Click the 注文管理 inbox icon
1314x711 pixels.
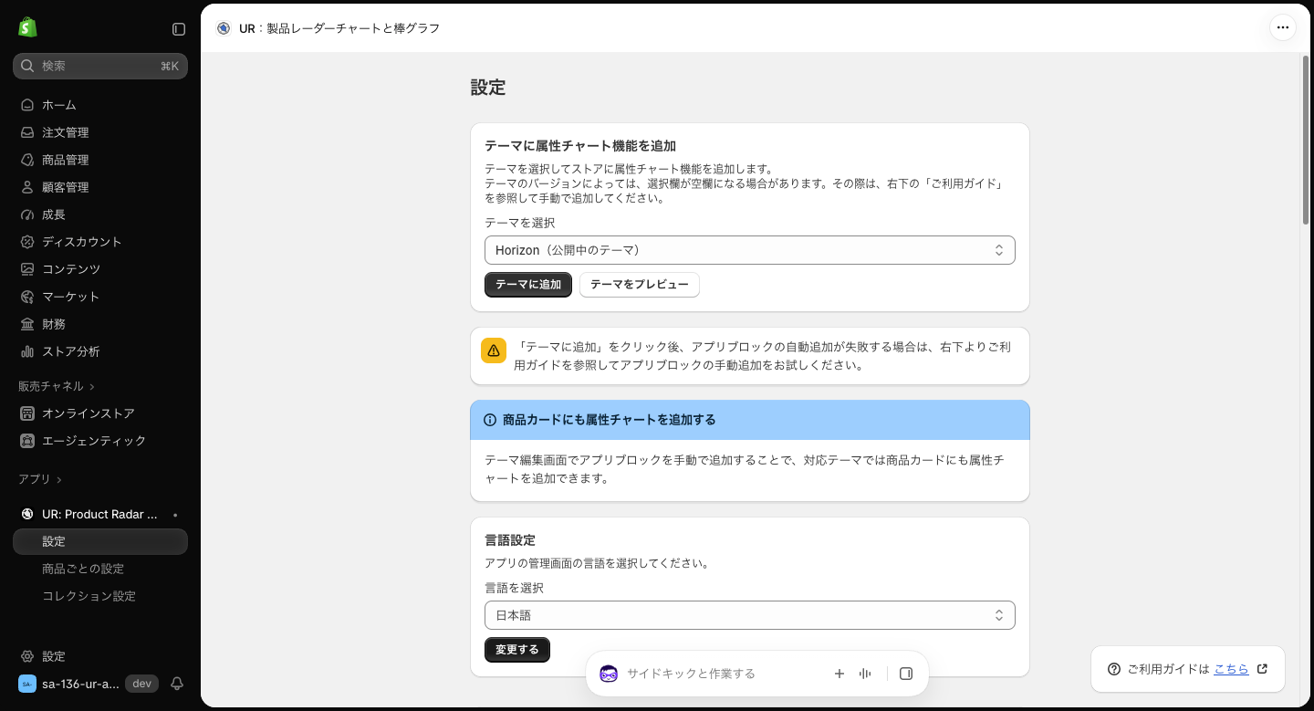coord(27,132)
